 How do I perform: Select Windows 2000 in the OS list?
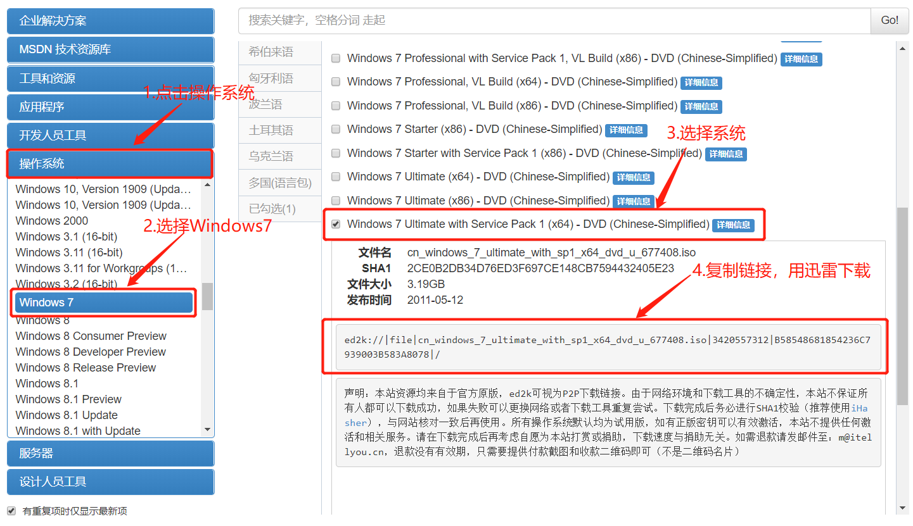pos(52,221)
